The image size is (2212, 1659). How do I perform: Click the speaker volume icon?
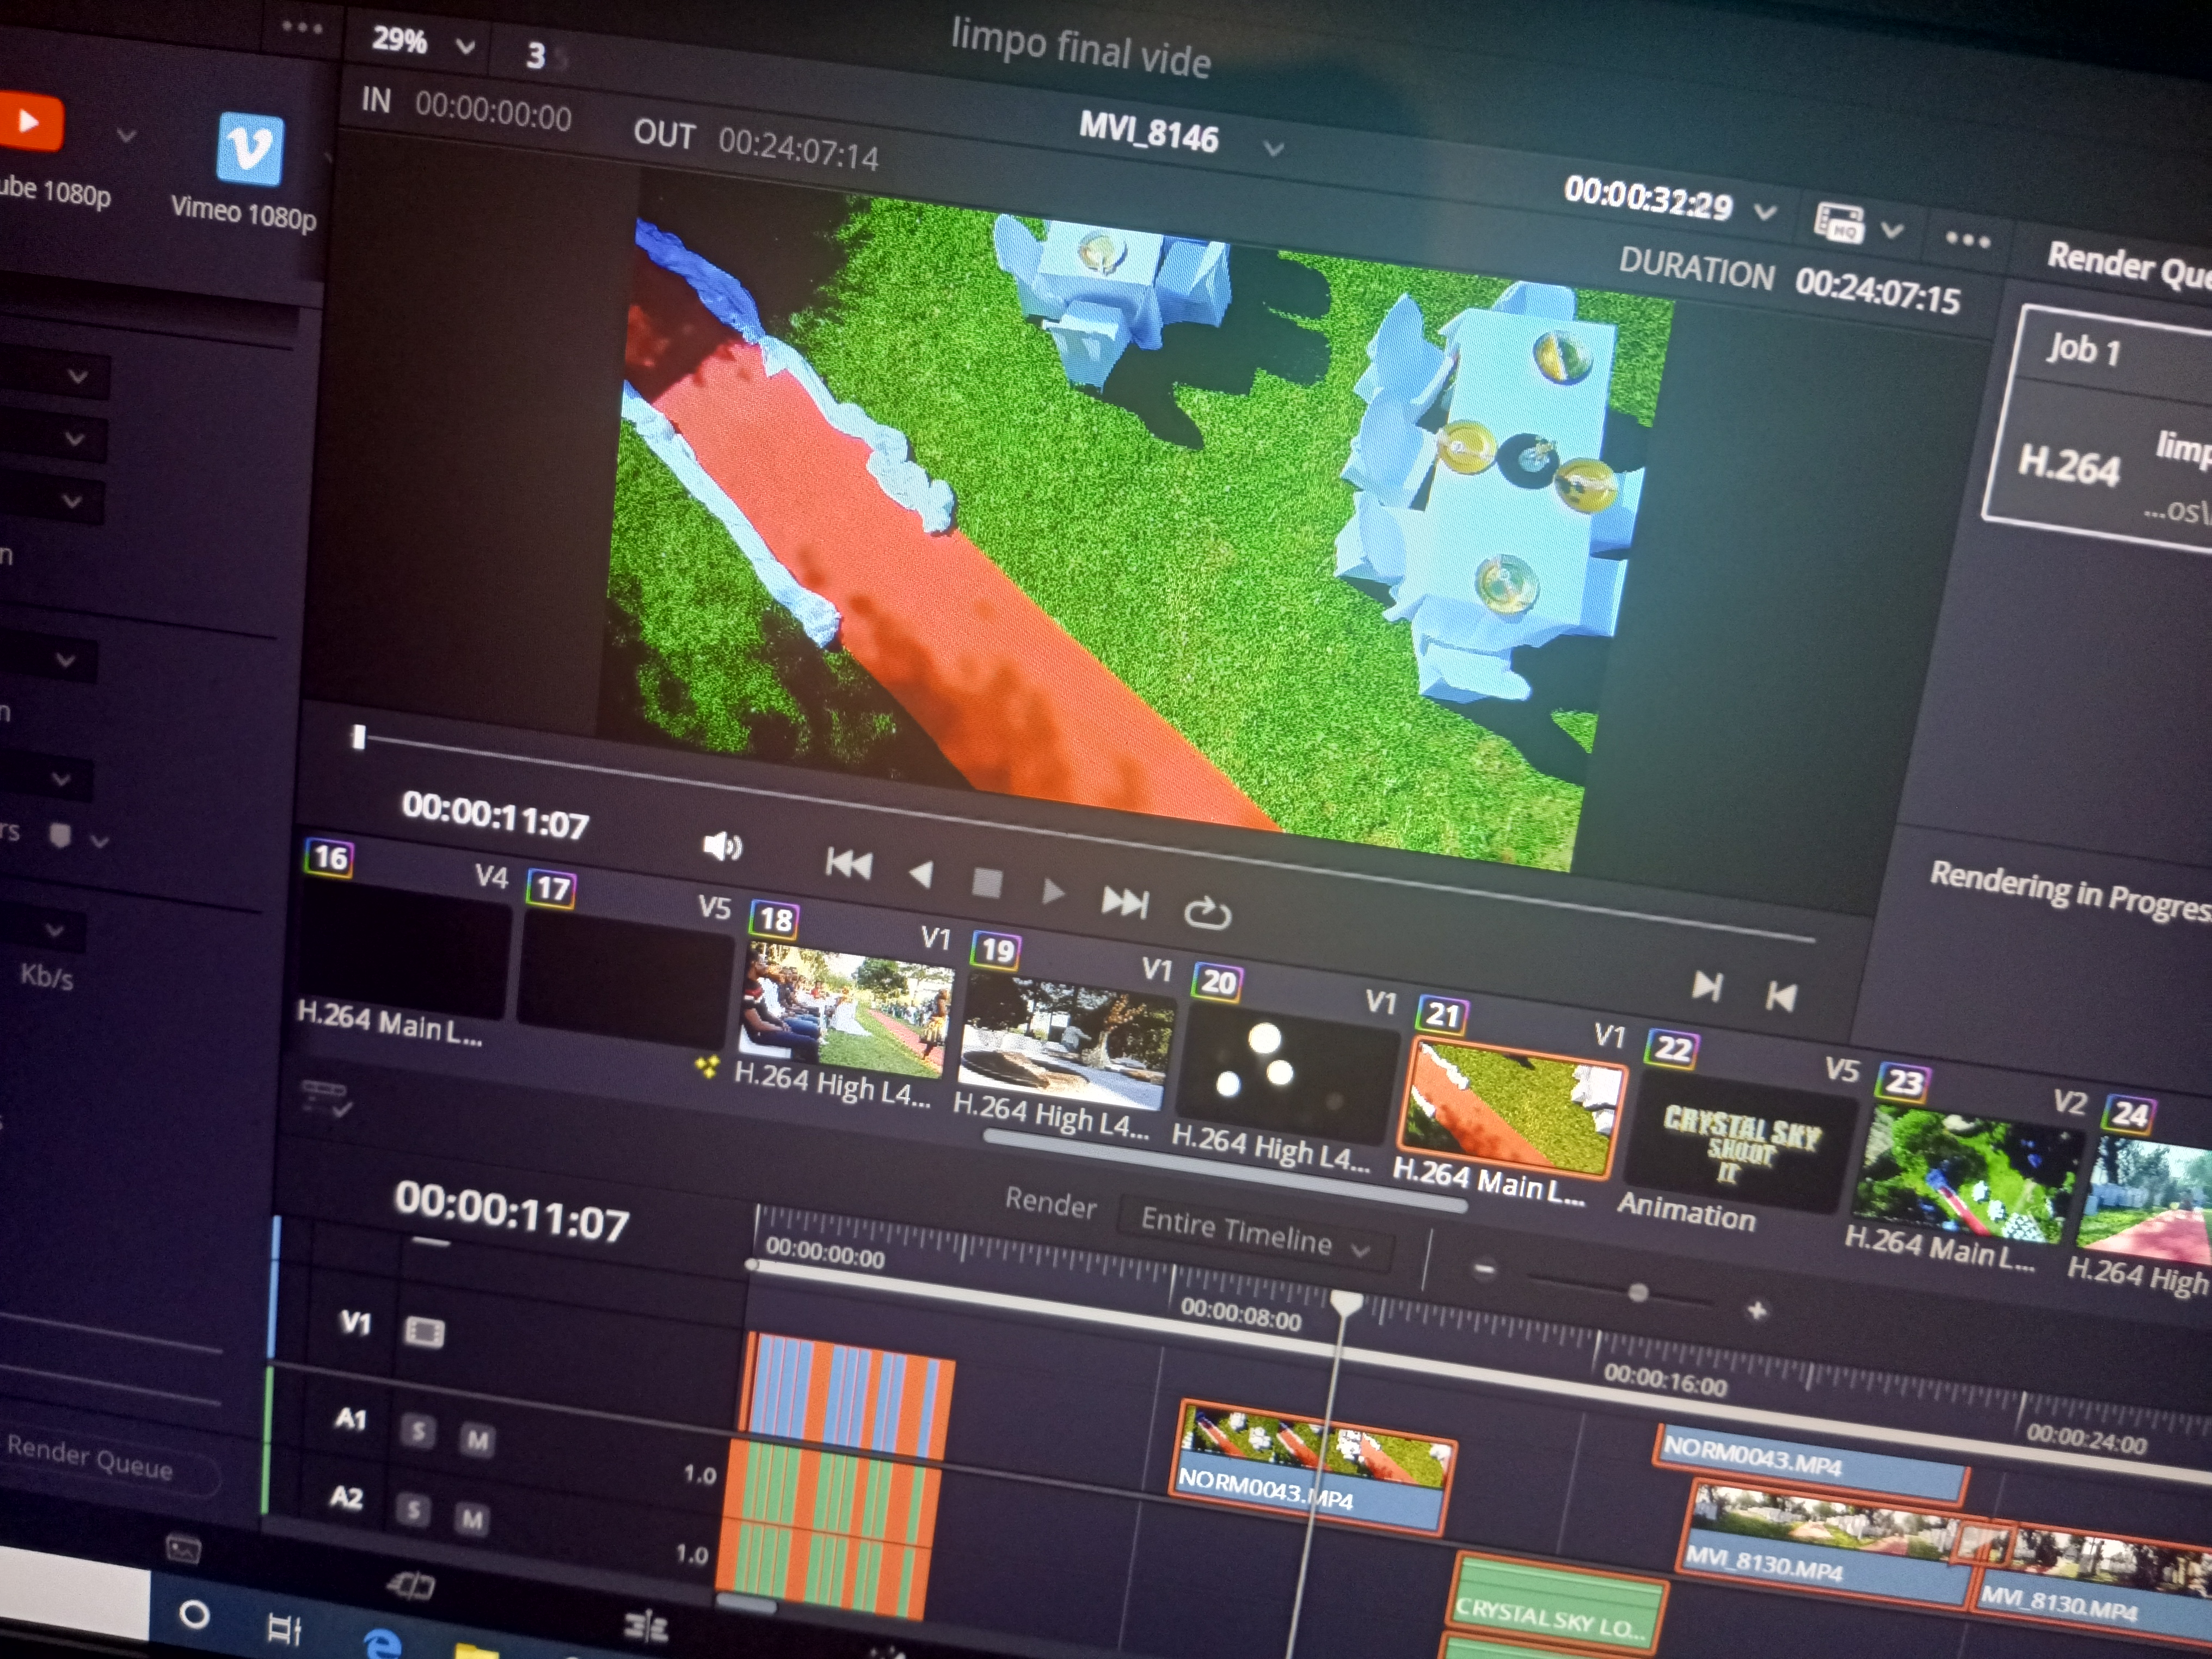pos(721,847)
